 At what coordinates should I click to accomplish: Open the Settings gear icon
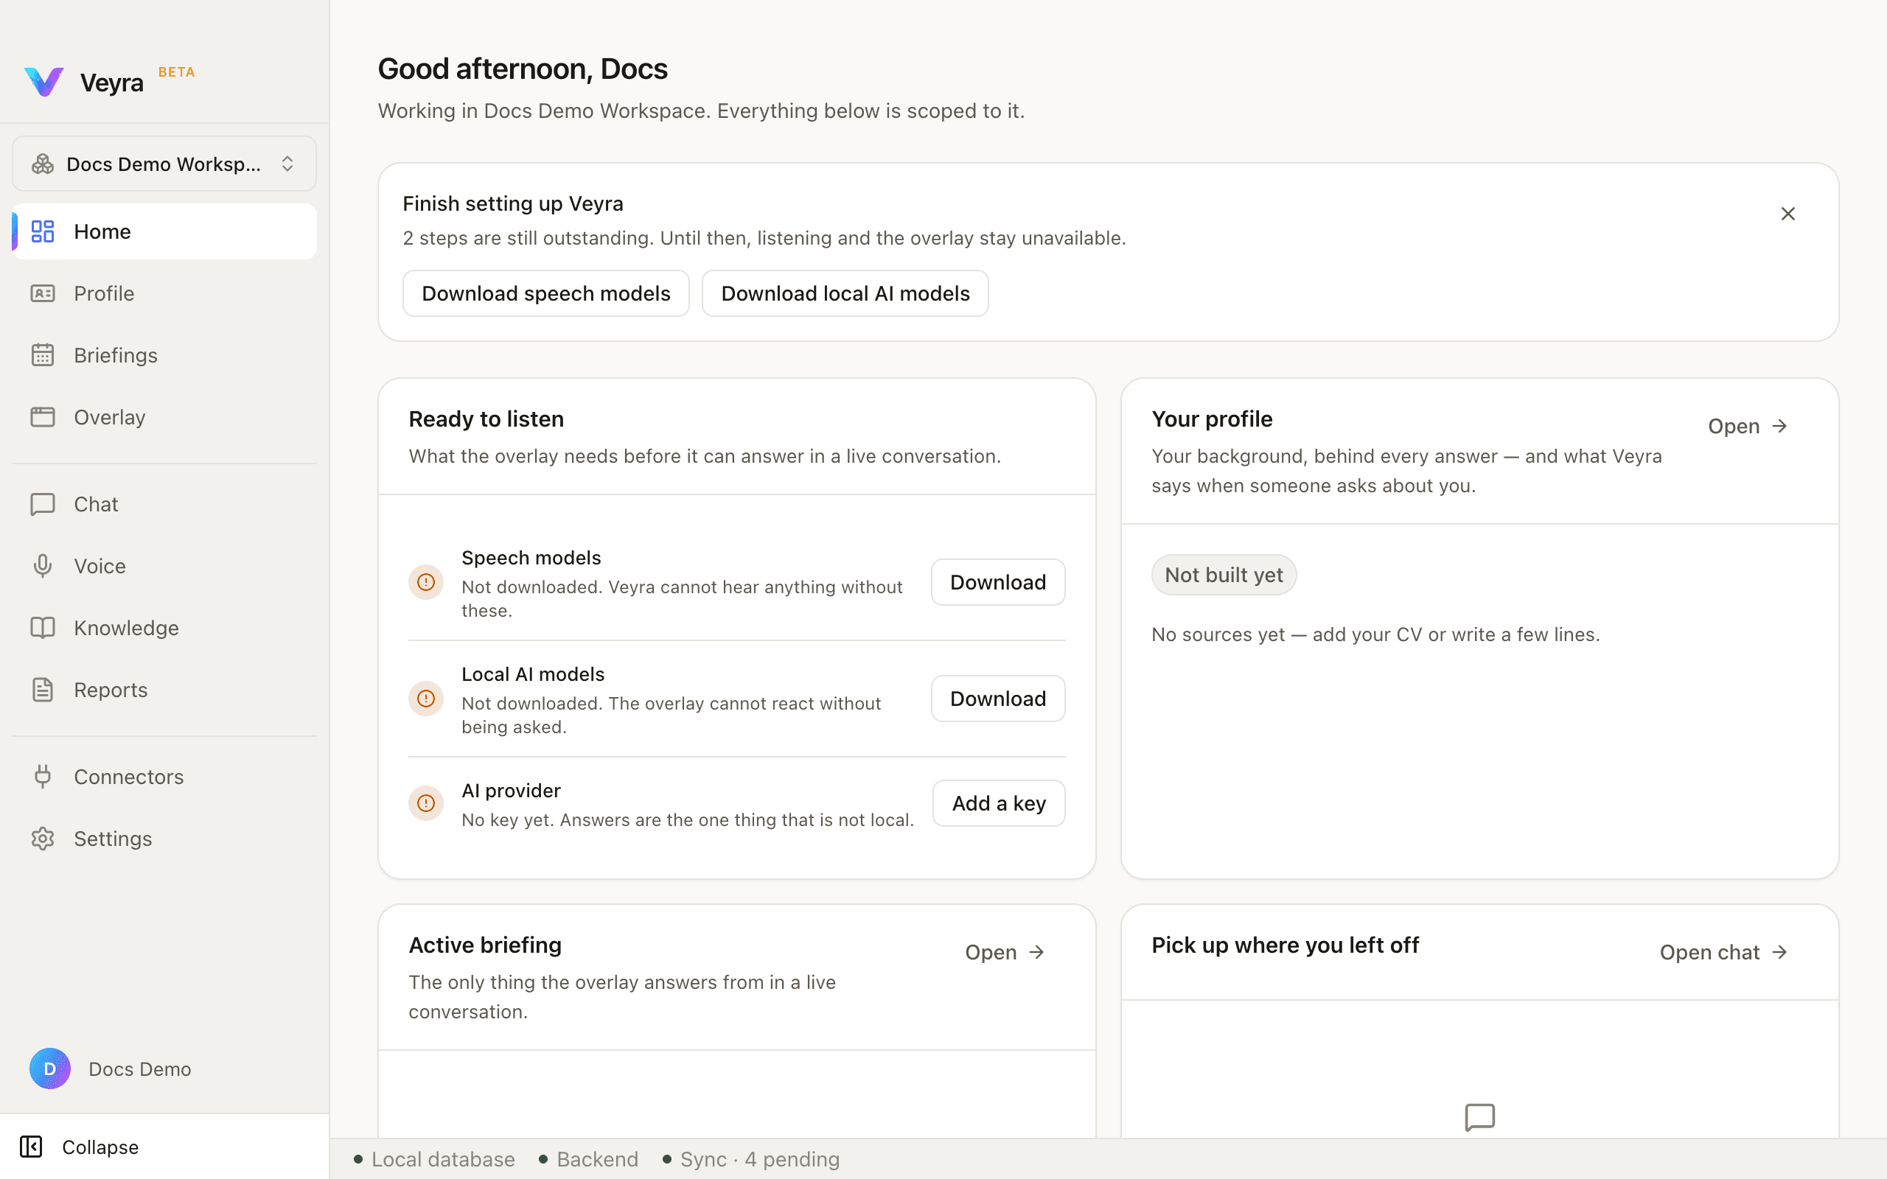(42, 839)
